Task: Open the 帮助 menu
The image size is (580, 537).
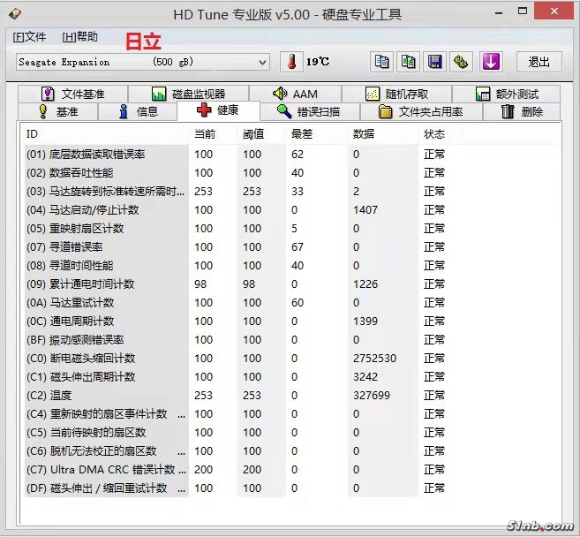Action: [x=79, y=37]
